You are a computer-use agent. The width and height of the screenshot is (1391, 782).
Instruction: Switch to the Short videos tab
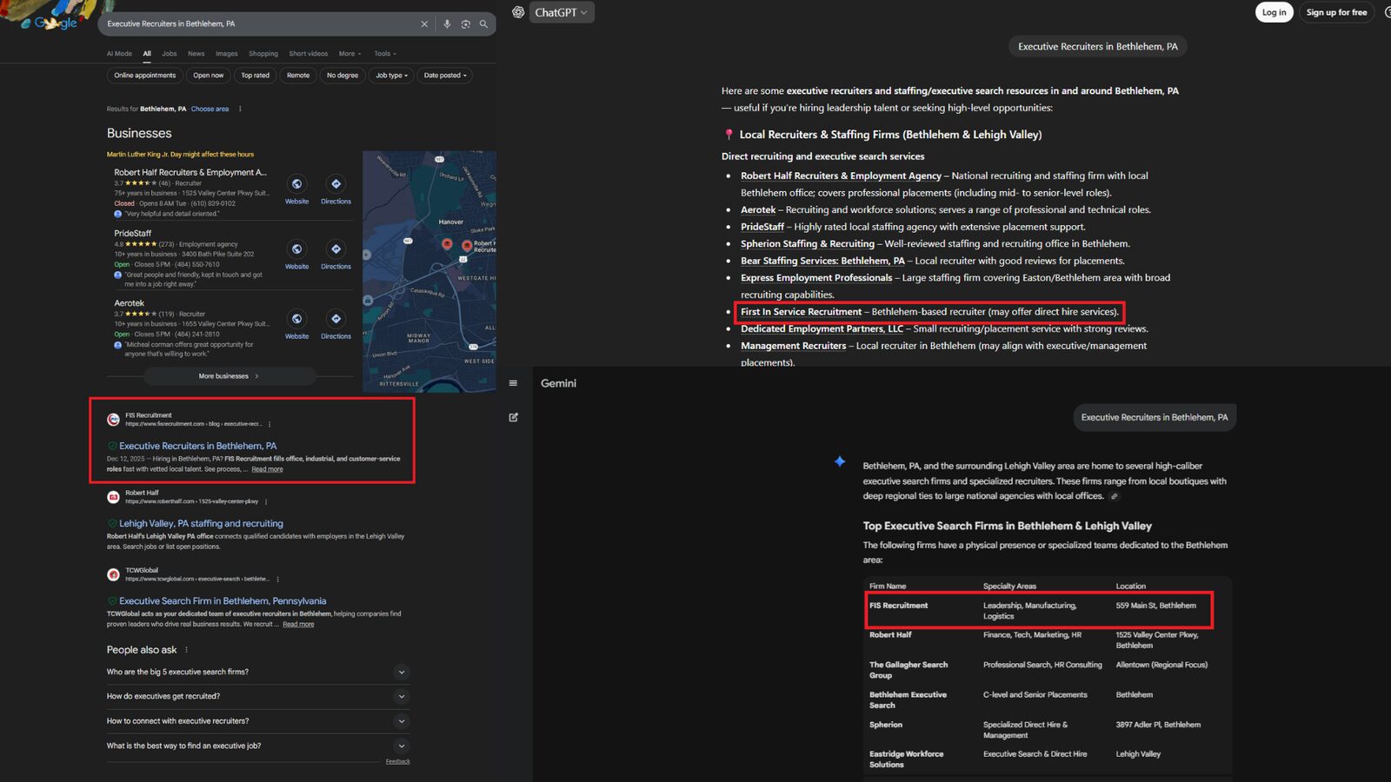click(x=309, y=54)
